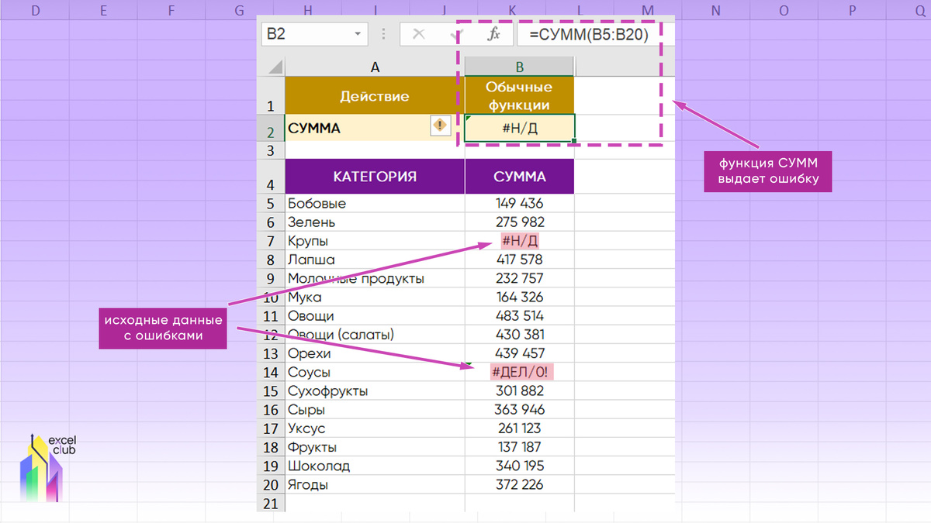Click the value 261 123
The height and width of the screenshot is (523, 931).
[x=520, y=428]
